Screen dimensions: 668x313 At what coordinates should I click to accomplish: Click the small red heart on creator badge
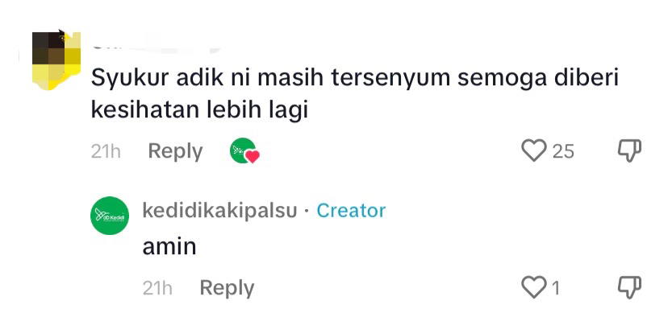[x=253, y=157]
